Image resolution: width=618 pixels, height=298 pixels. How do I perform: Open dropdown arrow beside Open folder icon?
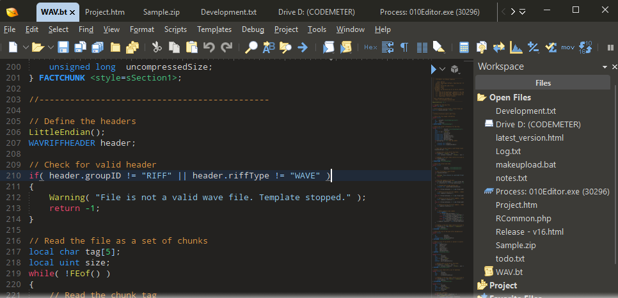(49, 47)
